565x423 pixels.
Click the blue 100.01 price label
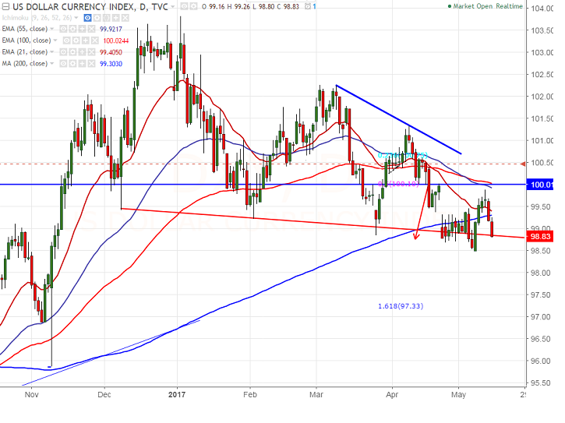pos(539,185)
